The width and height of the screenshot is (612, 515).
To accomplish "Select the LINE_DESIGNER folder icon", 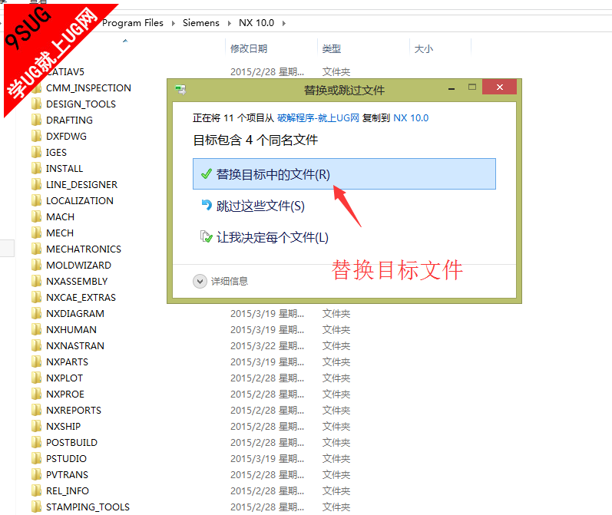I will pyautogui.click(x=37, y=184).
